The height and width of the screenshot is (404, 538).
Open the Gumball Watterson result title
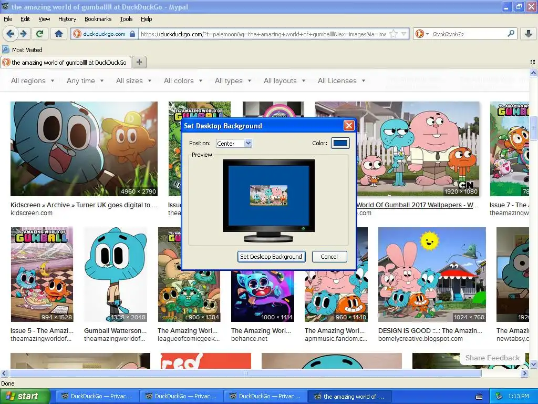tap(115, 331)
